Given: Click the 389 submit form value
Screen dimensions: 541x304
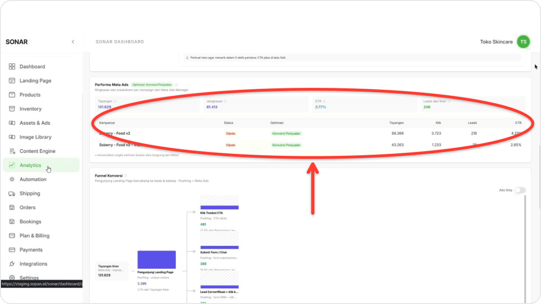Looking at the screenshot, I should 203,264.
